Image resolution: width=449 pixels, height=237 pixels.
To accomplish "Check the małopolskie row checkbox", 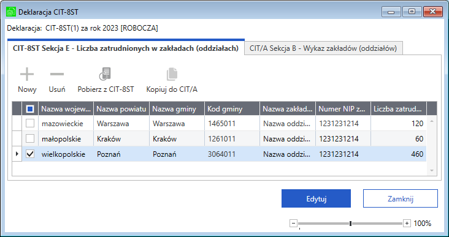I will click(30, 138).
